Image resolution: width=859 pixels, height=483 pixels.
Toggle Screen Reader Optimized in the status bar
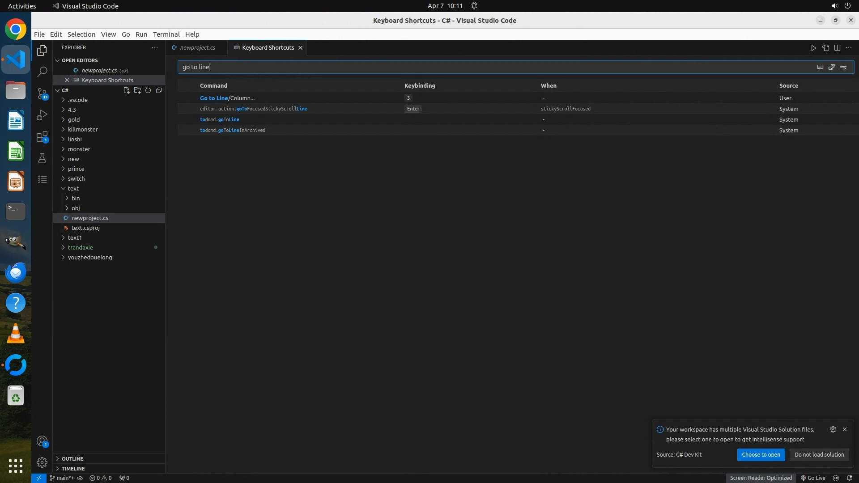coord(761,478)
